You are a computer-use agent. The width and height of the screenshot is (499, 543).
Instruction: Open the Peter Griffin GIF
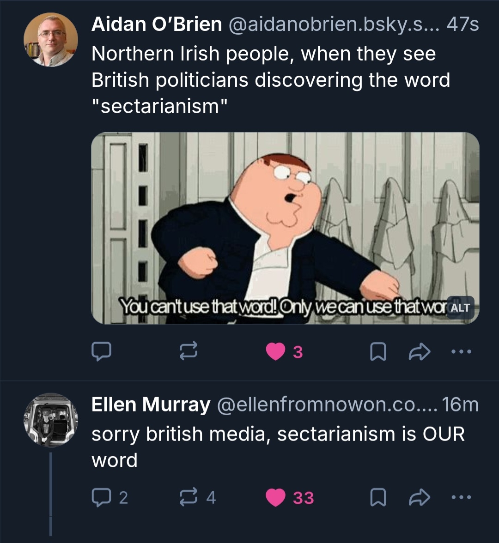tap(277, 222)
